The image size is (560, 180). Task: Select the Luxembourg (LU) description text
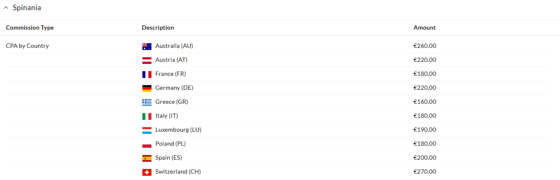pos(178,130)
